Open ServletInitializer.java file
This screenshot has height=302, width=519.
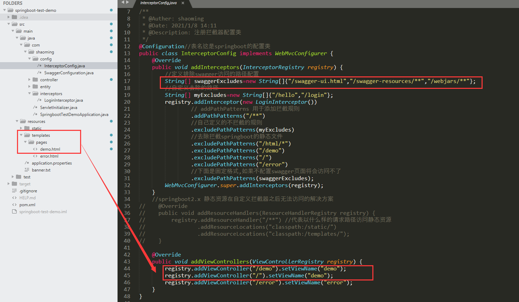59,107
